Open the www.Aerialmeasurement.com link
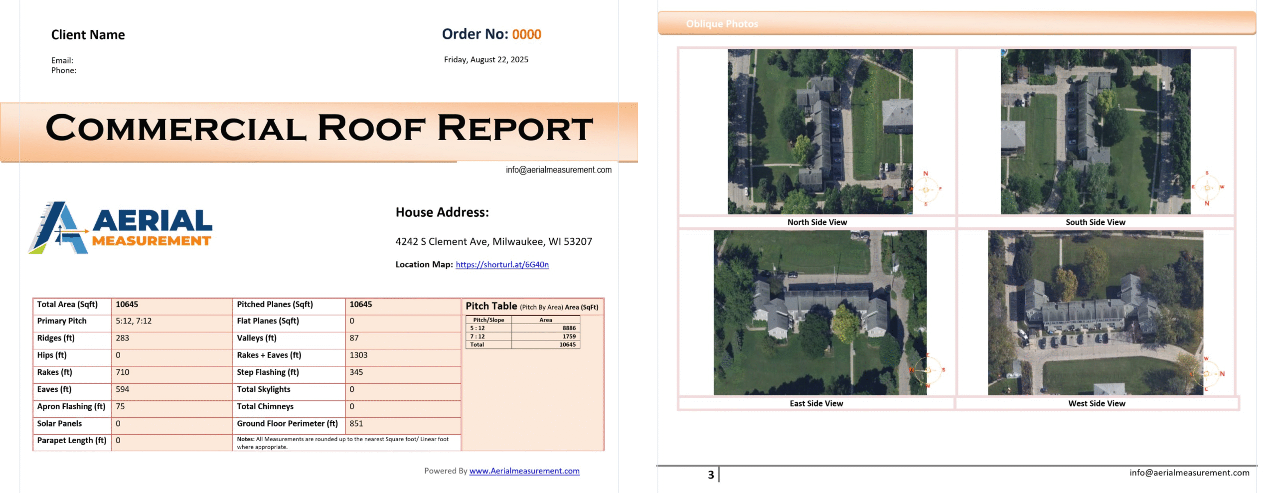 [524, 471]
